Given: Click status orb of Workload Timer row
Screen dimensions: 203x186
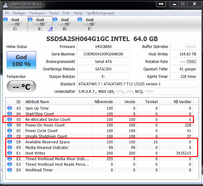Looking at the screenshot, I should (x=10, y=170).
